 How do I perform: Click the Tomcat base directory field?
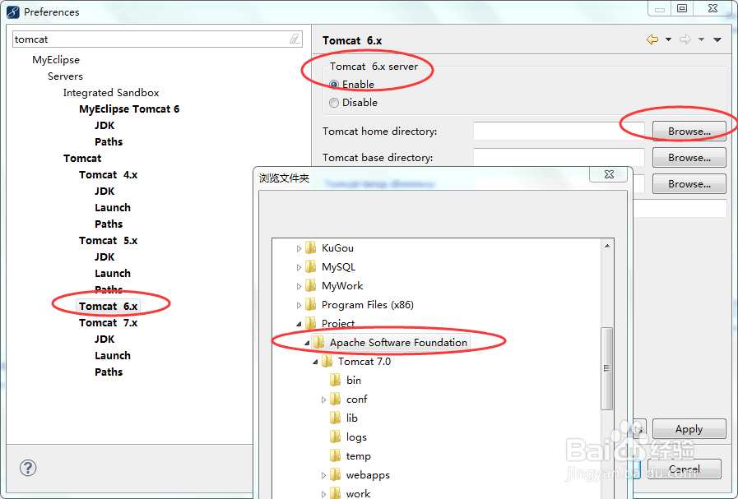(559, 158)
